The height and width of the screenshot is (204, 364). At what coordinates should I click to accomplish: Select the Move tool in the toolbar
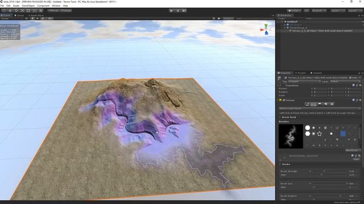tap(10, 11)
